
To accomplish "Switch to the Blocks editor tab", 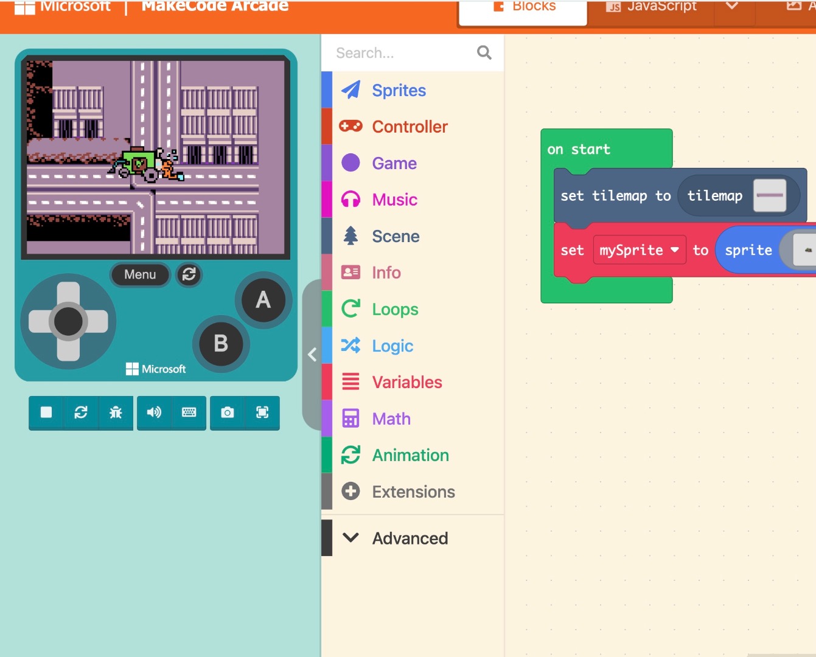I will [x=523, y=9].
